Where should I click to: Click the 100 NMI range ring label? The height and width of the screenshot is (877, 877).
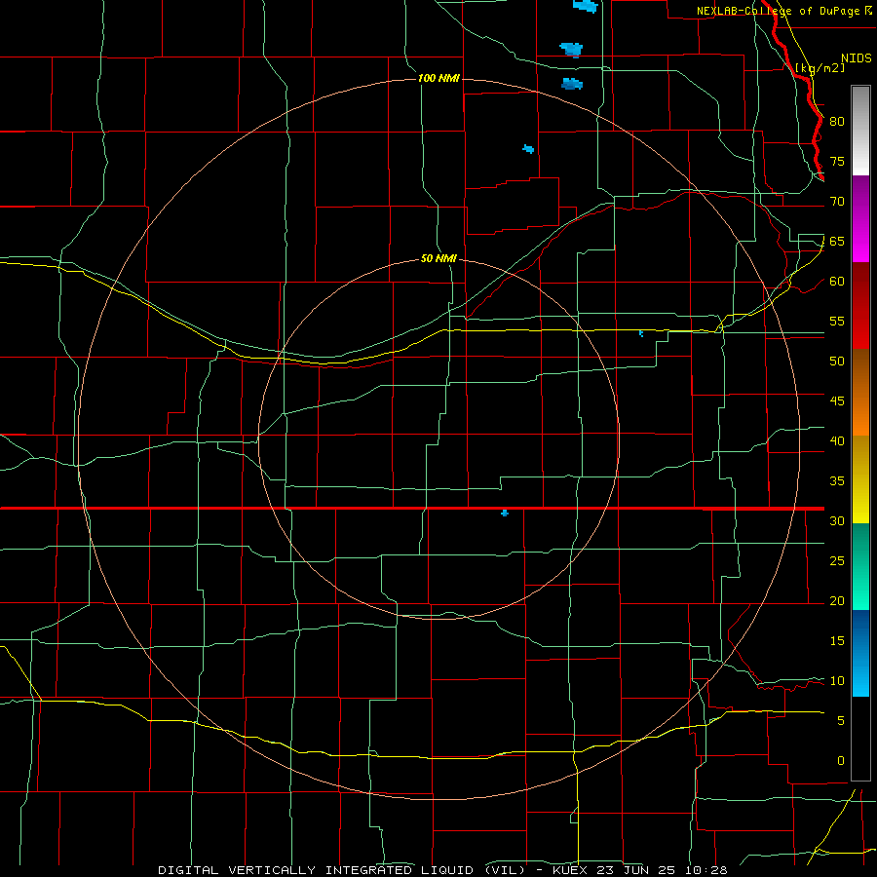coord(438,78)
